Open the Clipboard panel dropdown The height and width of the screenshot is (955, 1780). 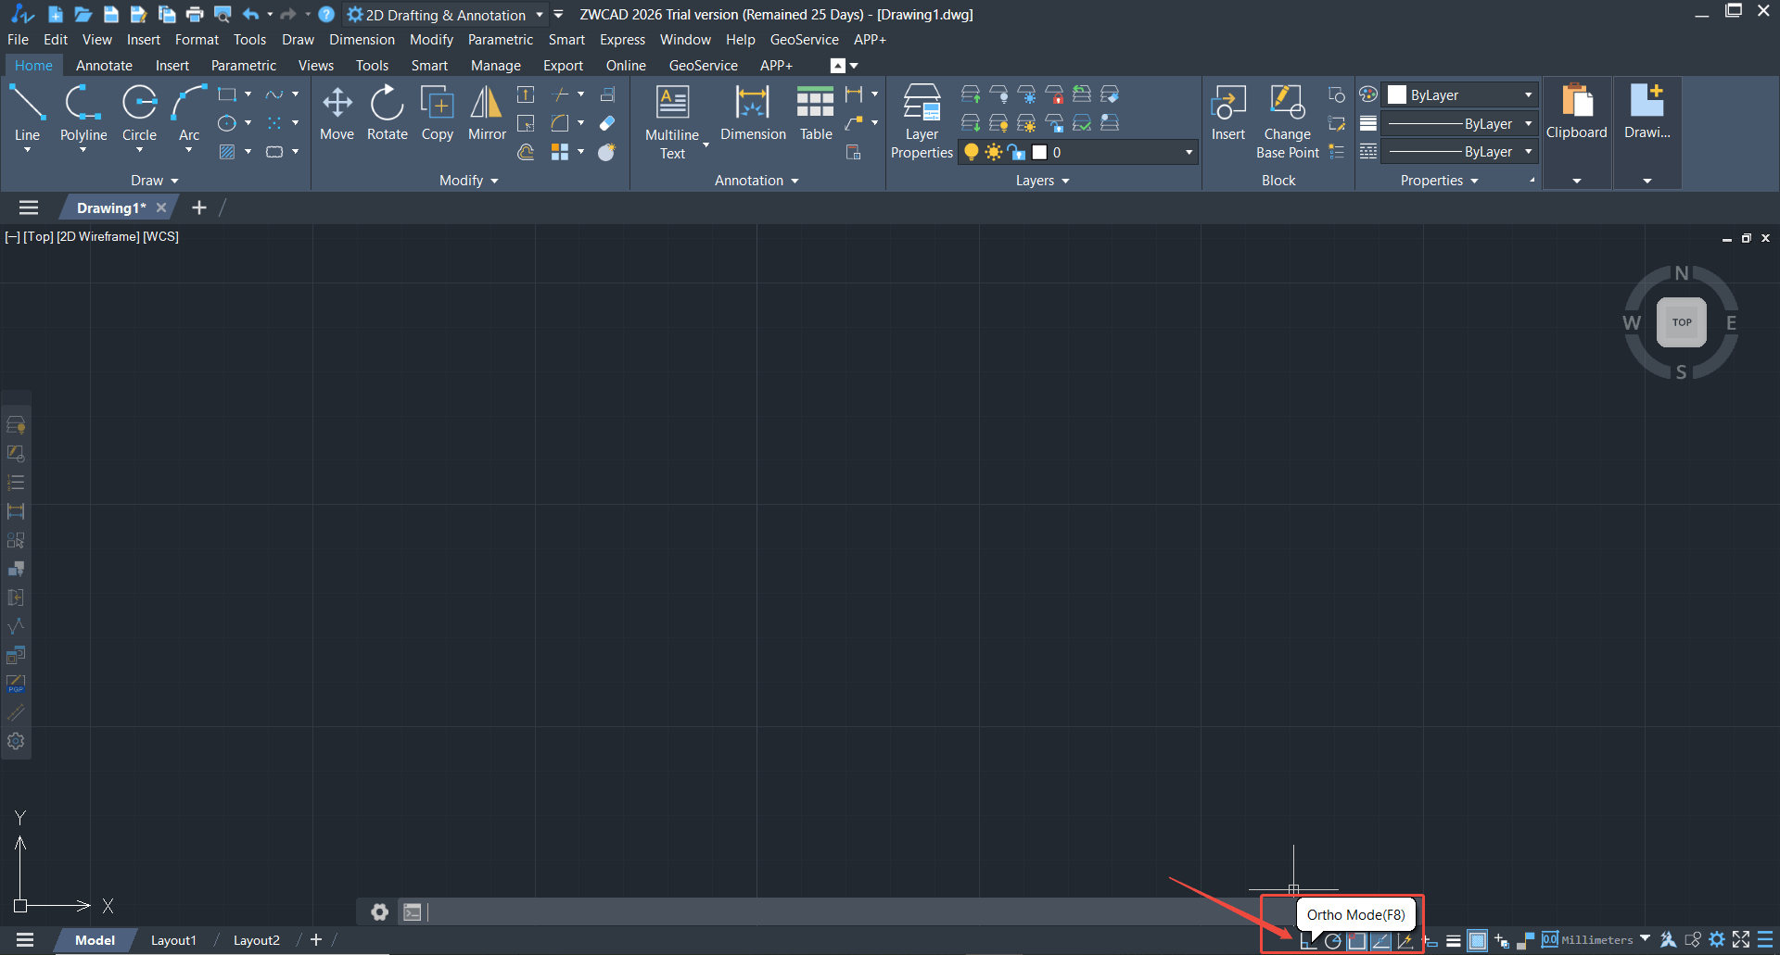pos(1577,181)
